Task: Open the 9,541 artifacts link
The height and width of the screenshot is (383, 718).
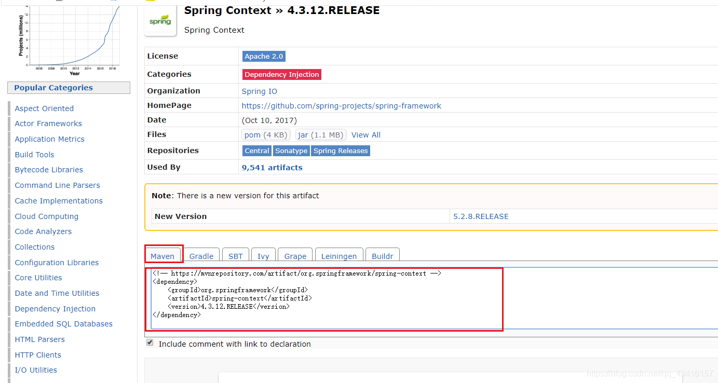Action: click(x=272, y=168)
